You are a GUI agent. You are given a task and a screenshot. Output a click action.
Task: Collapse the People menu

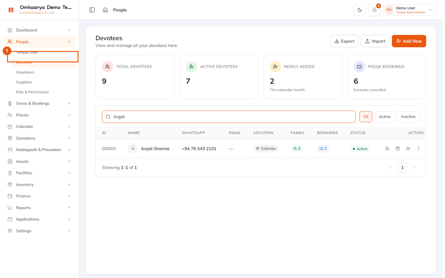pyautogui.click(x=39, y=42)
